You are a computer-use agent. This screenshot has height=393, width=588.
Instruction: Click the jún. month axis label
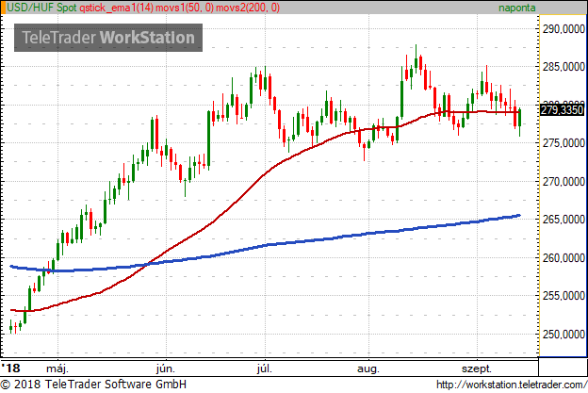166,368
